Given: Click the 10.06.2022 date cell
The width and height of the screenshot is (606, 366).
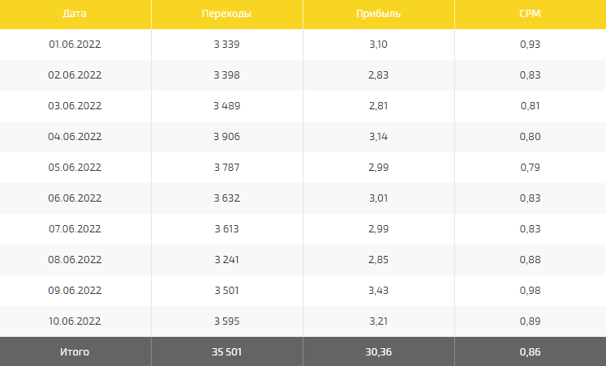Looking at the screenshot, I should pyautogui.click(x=75, y=321).
